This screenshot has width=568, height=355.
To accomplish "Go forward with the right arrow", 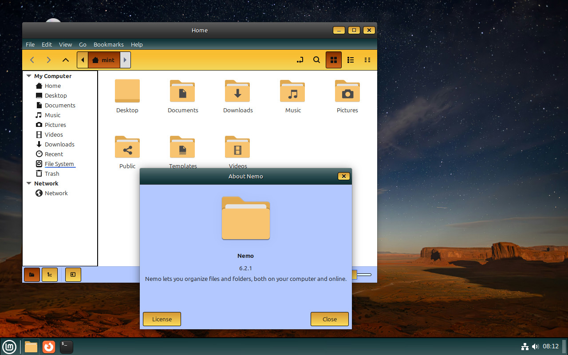I will pos(49,60).
